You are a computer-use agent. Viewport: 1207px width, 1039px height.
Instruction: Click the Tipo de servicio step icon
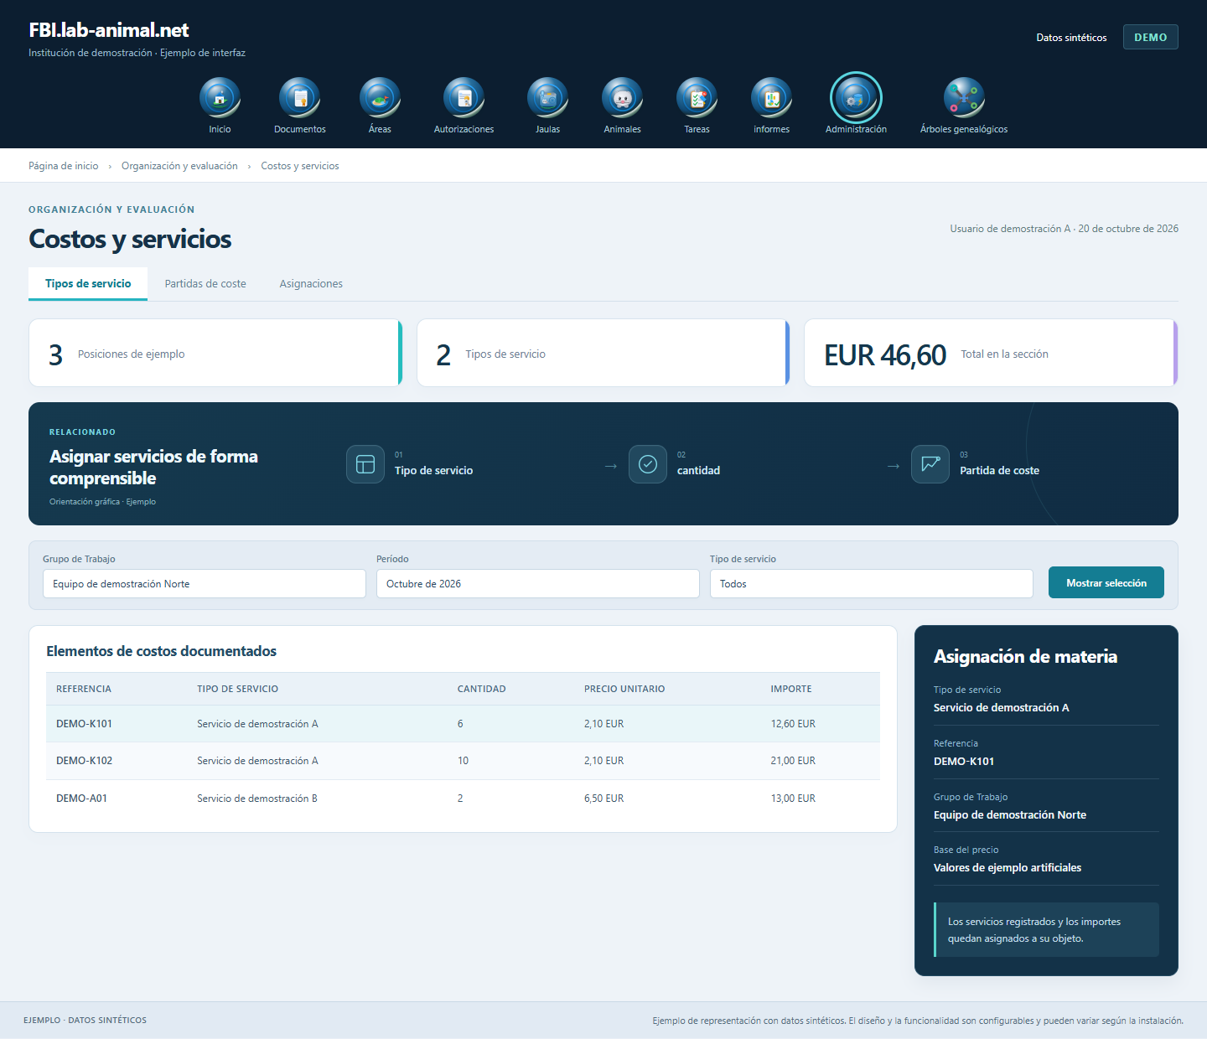365,464
